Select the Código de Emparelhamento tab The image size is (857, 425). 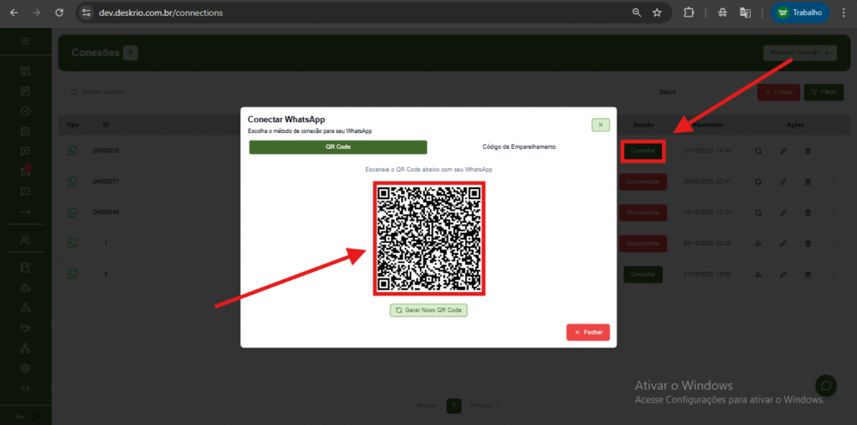[x=519, y=147]
